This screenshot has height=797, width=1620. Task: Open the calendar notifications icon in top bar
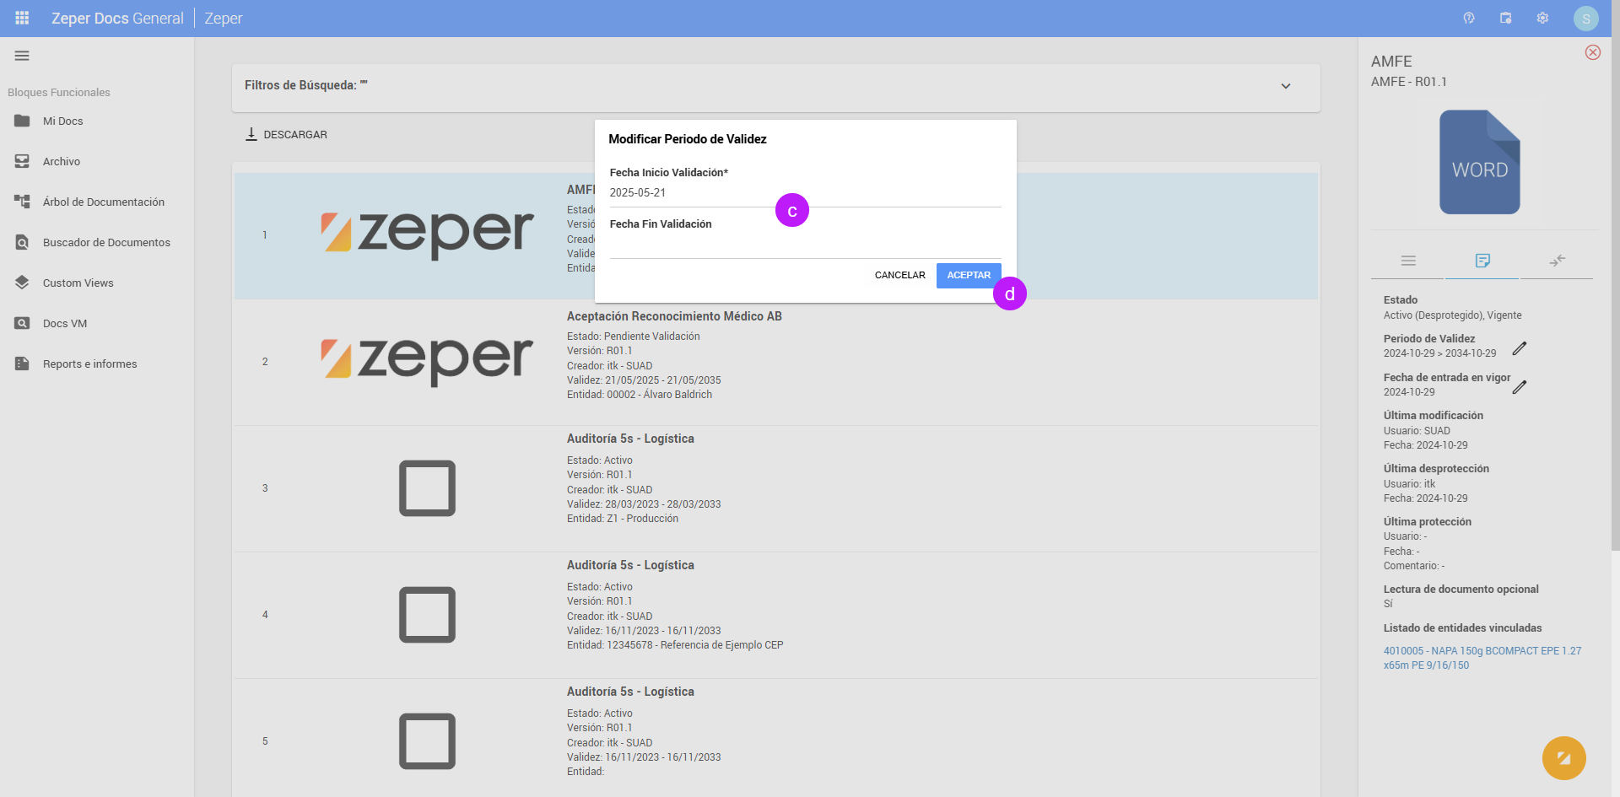click(1505, 18)
